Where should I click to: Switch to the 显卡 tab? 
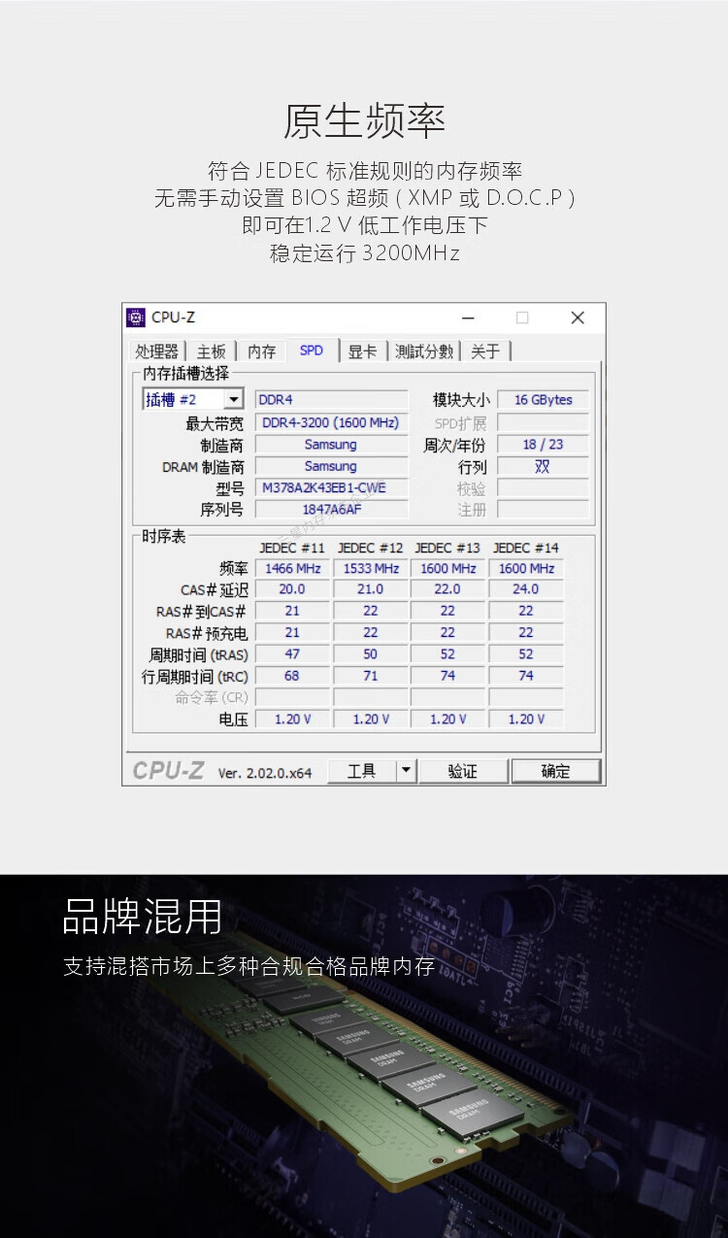tap(362, 351)
